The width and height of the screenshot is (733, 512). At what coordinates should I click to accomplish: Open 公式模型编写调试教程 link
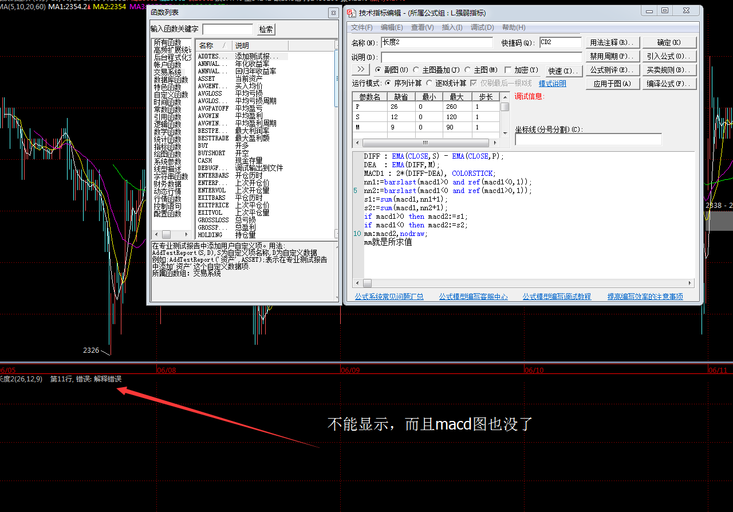click(557, 297)
